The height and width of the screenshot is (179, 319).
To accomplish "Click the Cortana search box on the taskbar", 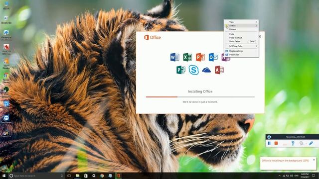I will point(36,176).
